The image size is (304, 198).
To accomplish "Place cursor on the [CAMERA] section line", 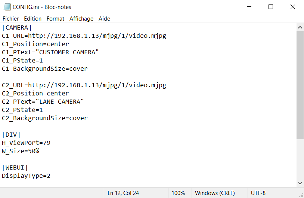I will pyautogui.click(x=17, y=28).
